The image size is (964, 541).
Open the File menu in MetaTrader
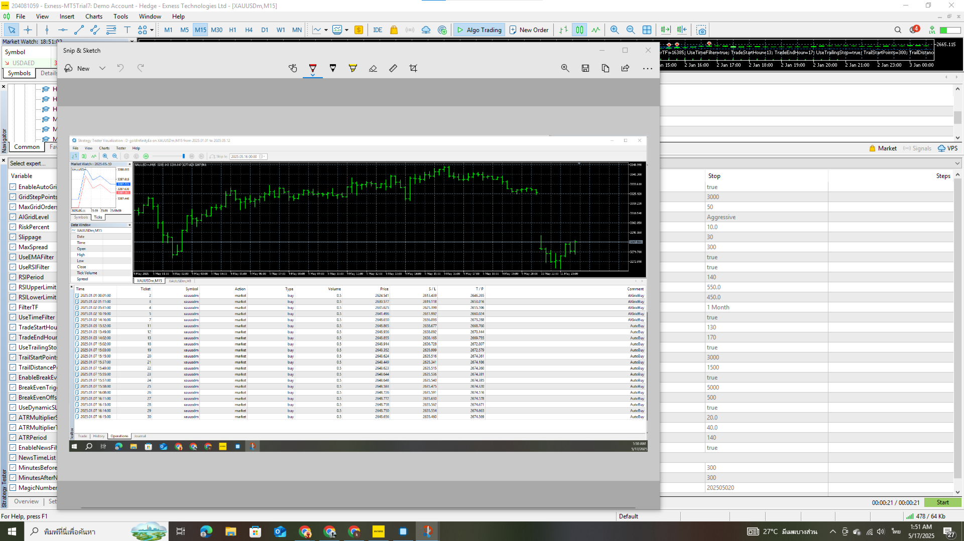point(21,17)
